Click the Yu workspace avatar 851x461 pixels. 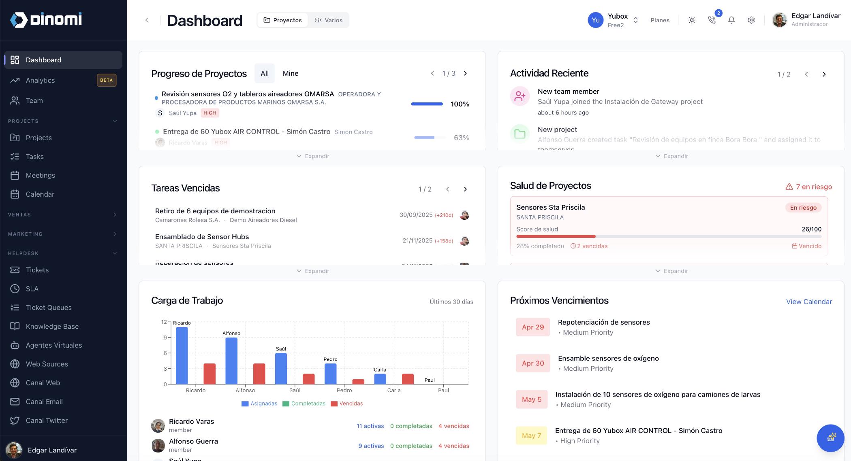pyautogui.click(x=595, y=20)
